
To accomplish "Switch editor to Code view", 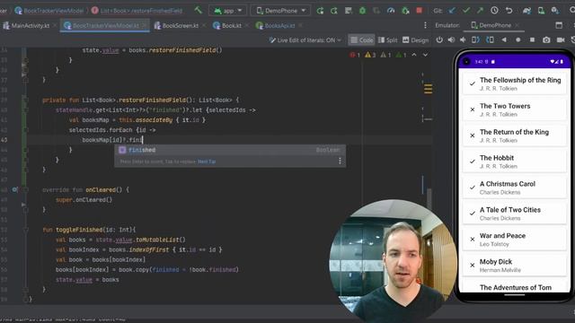I will tap(361, 40).
